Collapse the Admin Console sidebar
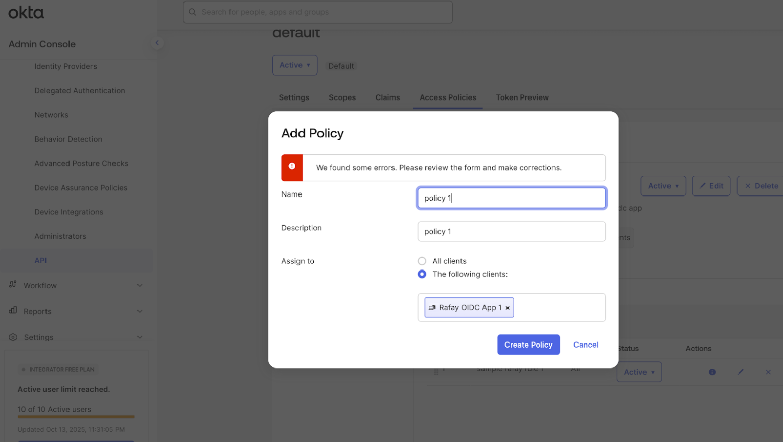This screenshot has width=783, height=442. point(157,43)
